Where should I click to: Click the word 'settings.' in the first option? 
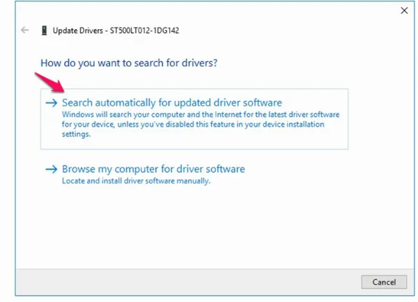coord(77,134)
